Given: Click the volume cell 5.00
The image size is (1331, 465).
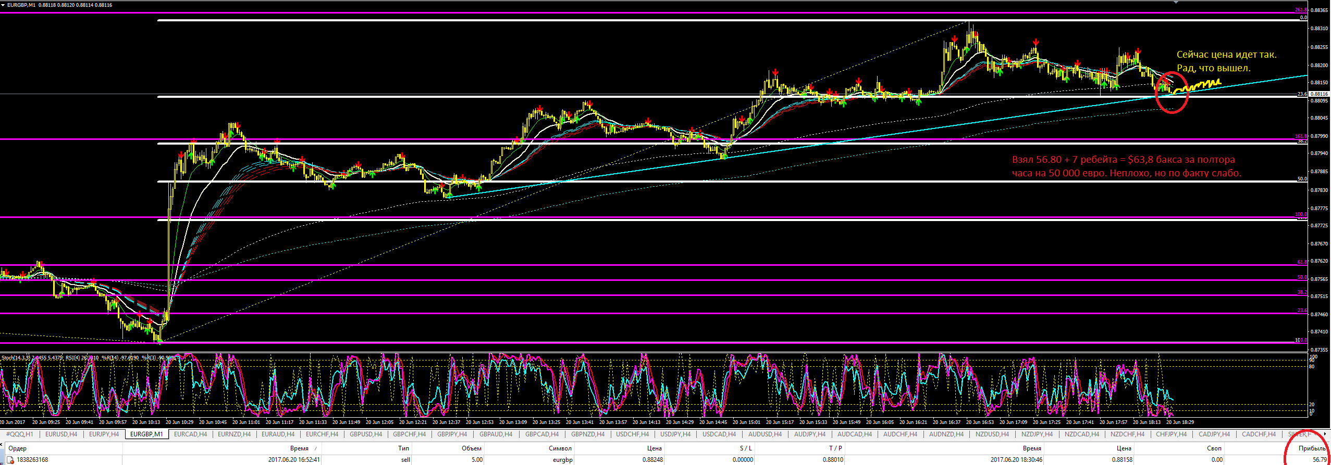Looking at the screenshot, I should pos(477,460).
